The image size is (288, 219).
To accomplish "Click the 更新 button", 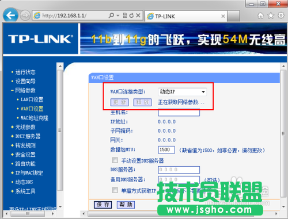I will point(120,102).
